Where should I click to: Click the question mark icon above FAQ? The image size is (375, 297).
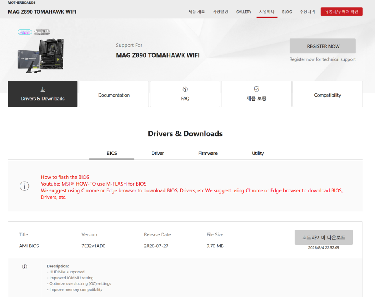(185, 89)
